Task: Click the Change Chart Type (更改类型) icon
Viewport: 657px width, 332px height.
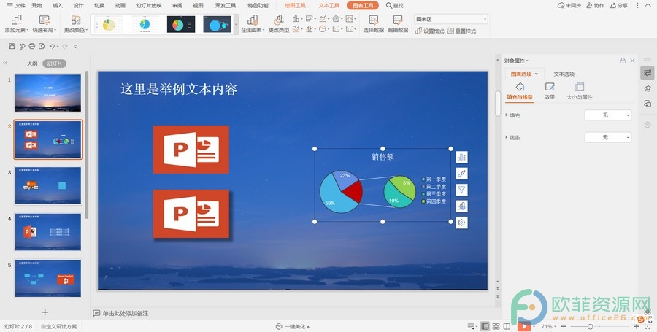Action: pos(279,20)
